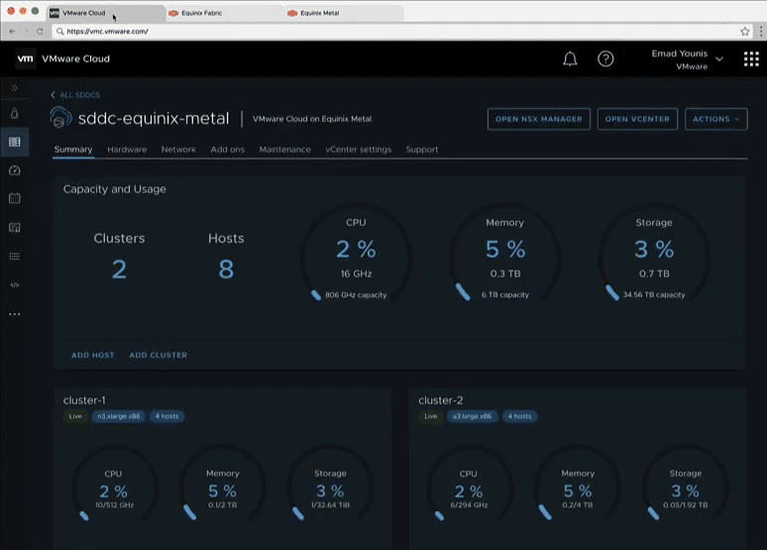
Task: Open browser menu with vertical dots
Action: pyautogui.click(x=761, y=32)
